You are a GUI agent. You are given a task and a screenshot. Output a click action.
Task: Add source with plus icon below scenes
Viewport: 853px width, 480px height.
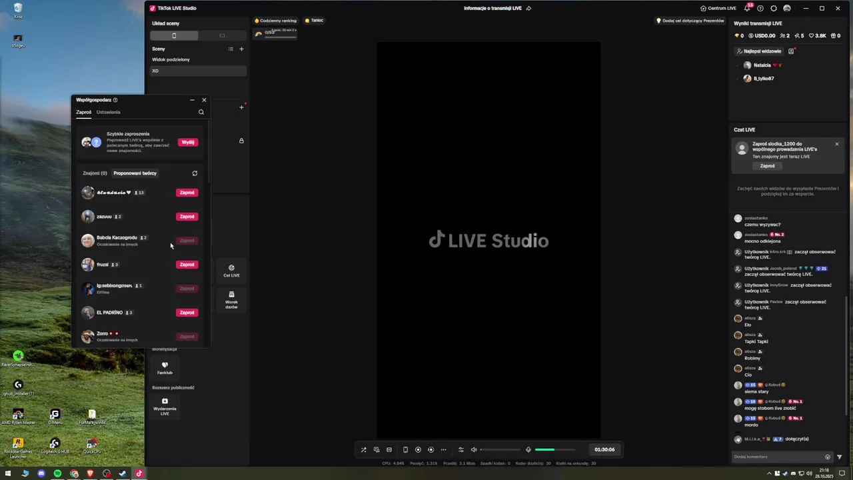pyautogui.click(x=241, y=107)
